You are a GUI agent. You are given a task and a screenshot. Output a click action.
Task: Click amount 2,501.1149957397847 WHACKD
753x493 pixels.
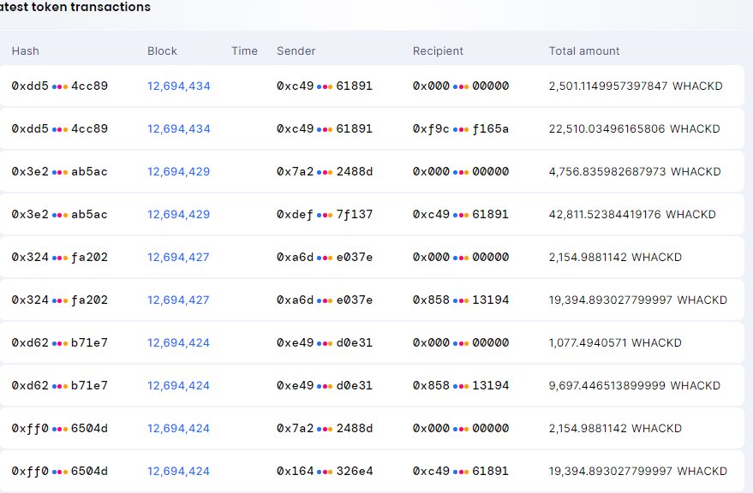[x=636, y=86]
